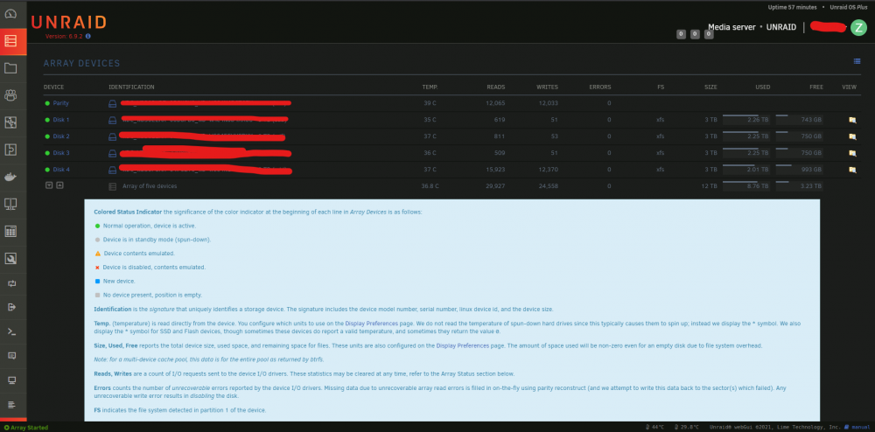Open the Disk 2 device link
Image resolution: width=875 pixels, height=432 pixels.
61,136
